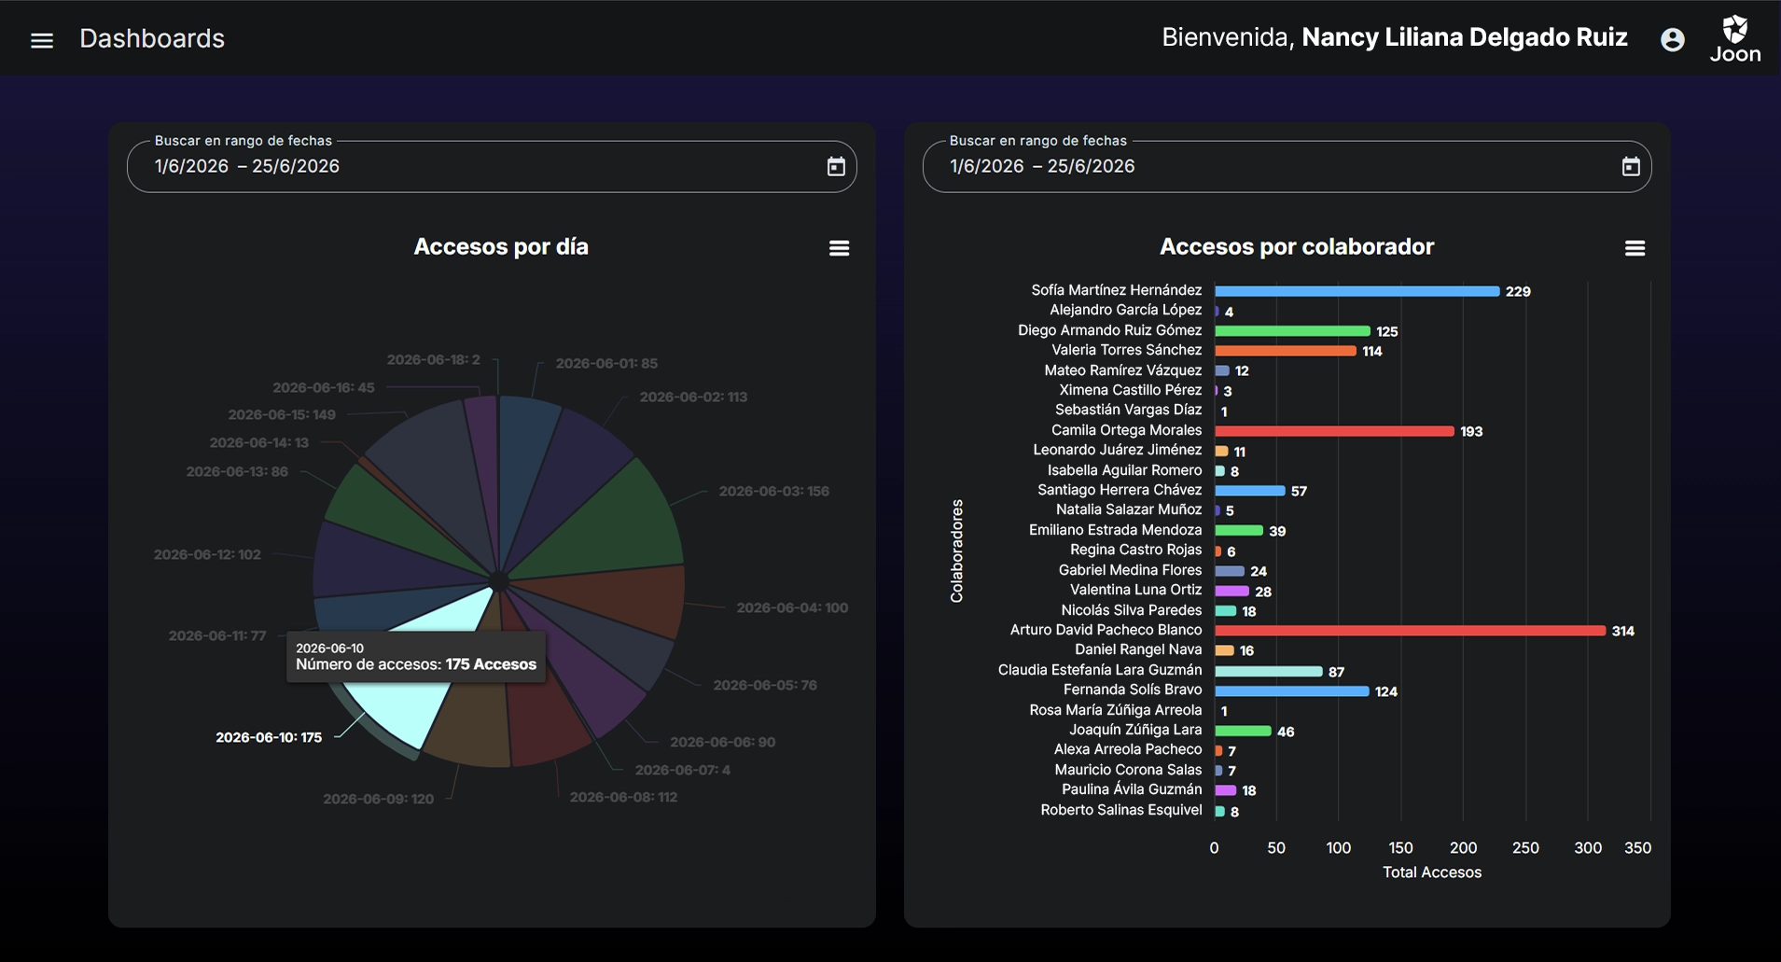
Task: Open calendar picker for Accesos por colaborador
Action: click(x=1631, y=166)
